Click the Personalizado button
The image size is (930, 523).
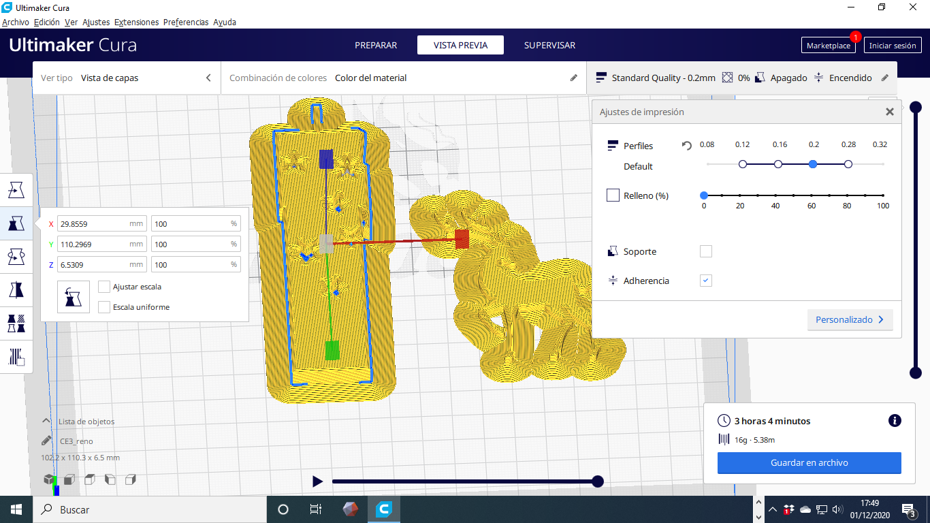[850, 319]
